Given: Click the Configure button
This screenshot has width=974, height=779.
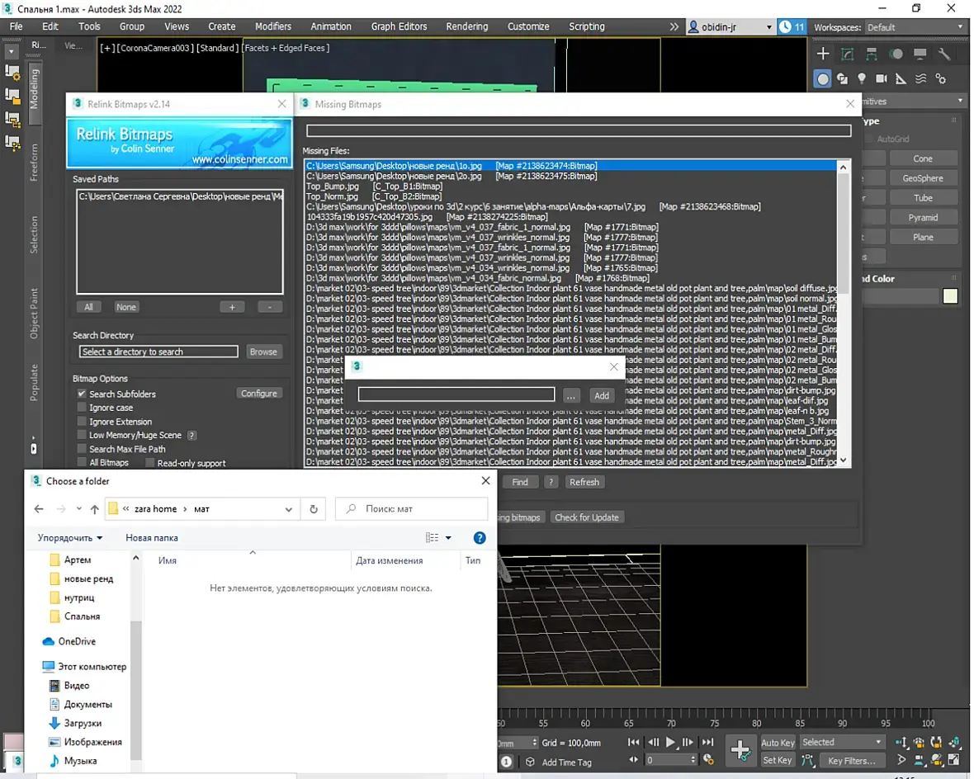Looking at the screenshot, I should pos(259,394).
